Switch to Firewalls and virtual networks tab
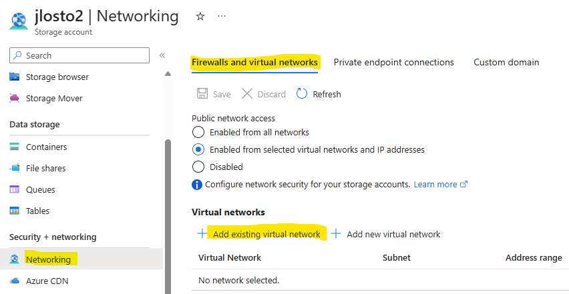This screenshot has width=569, height=294. coord(254,62)
